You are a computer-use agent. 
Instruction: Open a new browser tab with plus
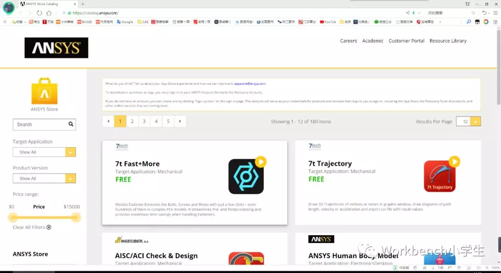click(x=83, y=4)
